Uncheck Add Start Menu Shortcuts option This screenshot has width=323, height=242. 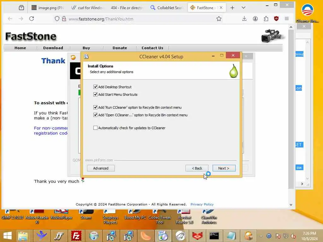coord(95,95)
